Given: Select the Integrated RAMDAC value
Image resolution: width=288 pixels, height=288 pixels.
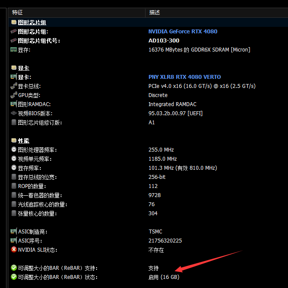Looking at the screenshot, I should 172,104.
